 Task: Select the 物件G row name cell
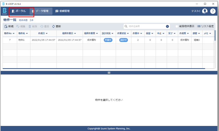coord(21,40)
